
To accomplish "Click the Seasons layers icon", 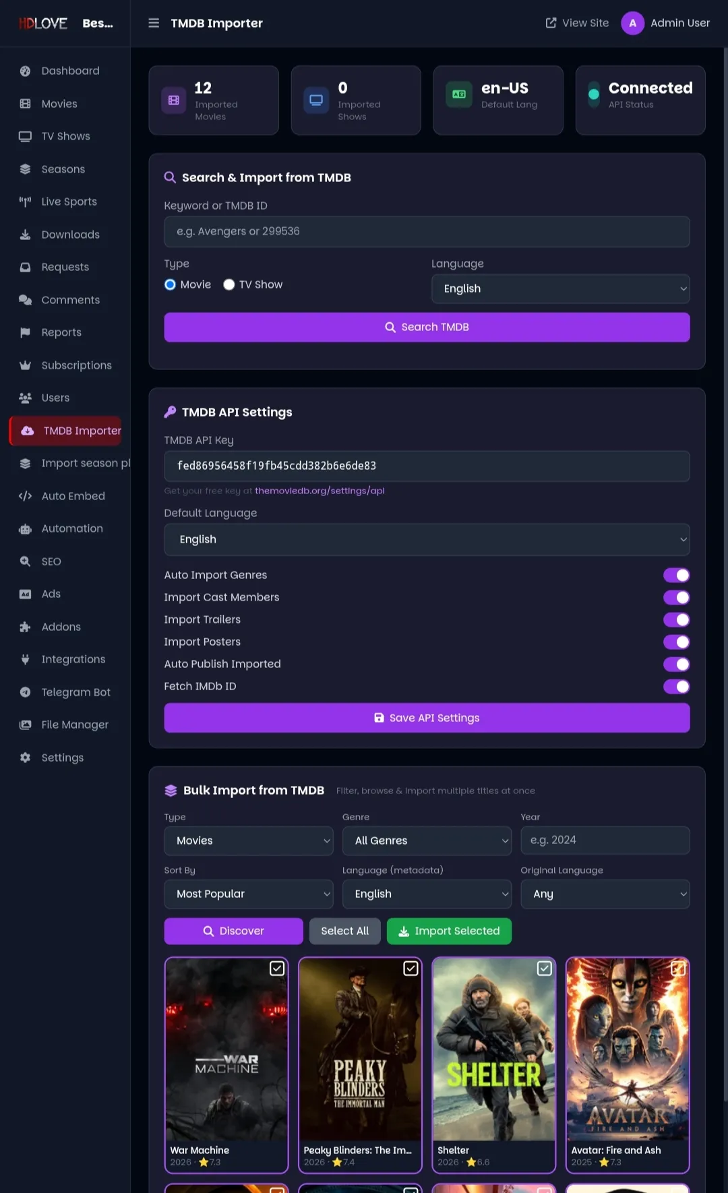I will click(25, 169).
